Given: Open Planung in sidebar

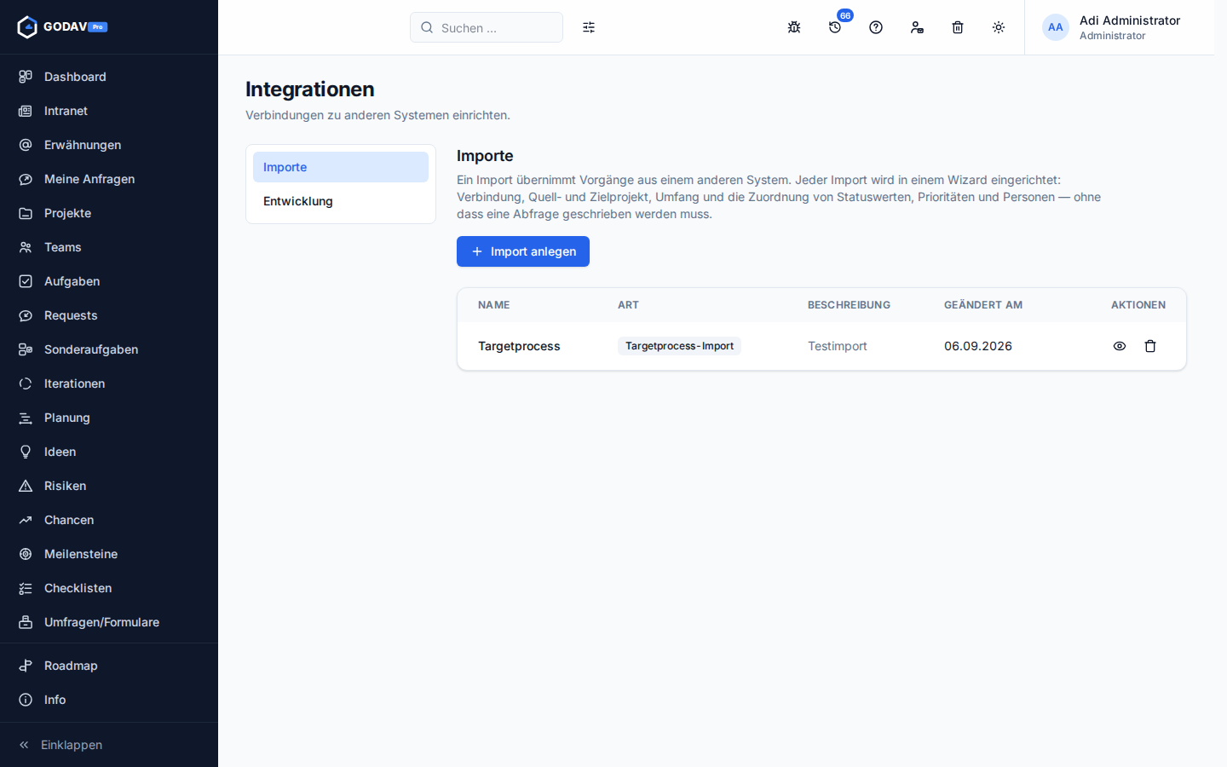Looking at the screenshot, I should click(x=109, y=418).
